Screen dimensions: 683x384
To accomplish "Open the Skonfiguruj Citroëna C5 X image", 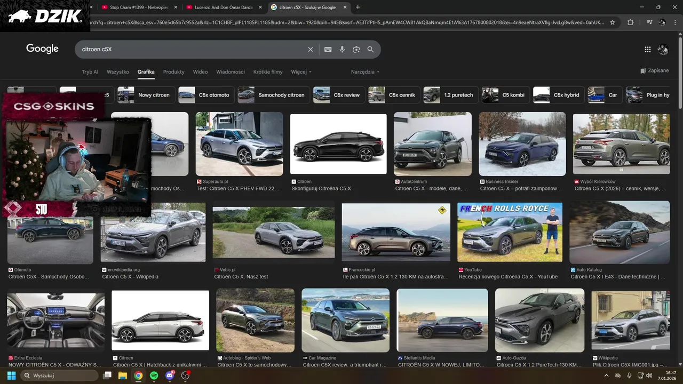I will [338, 144].
